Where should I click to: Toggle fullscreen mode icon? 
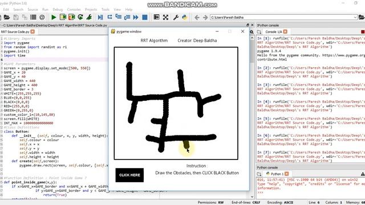tap(165, 17)
